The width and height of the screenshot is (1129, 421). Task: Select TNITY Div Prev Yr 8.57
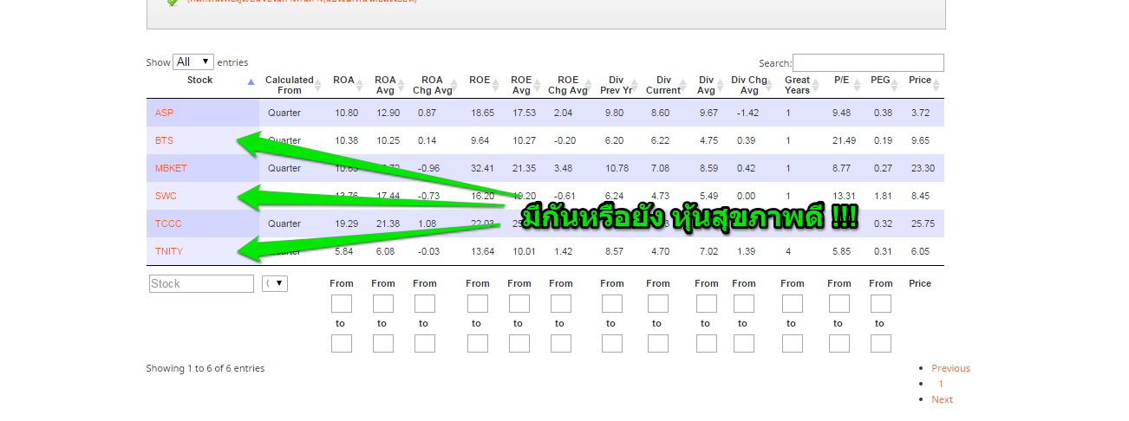click(x=614, y=251)
